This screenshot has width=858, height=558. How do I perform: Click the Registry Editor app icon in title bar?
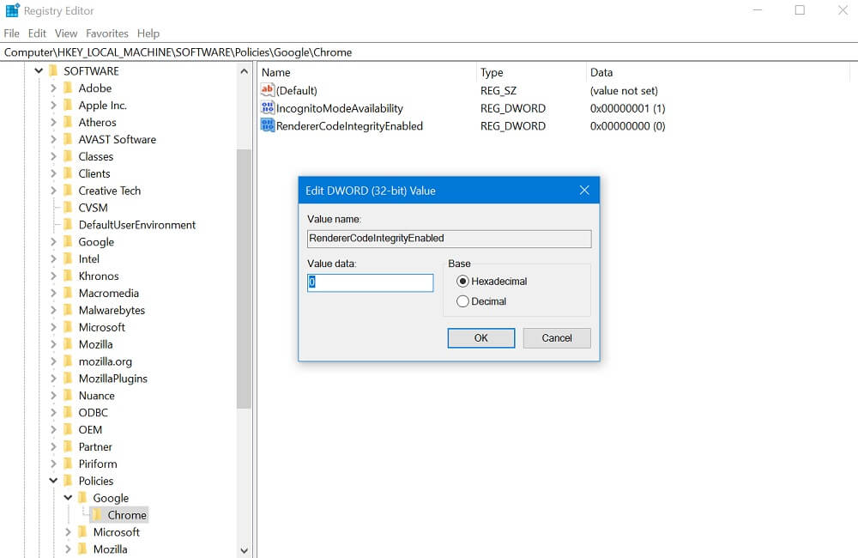[x=12, y=10]
